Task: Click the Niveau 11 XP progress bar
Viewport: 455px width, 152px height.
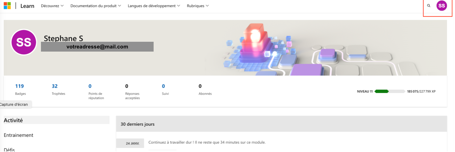Action: (x=389, y=92)
